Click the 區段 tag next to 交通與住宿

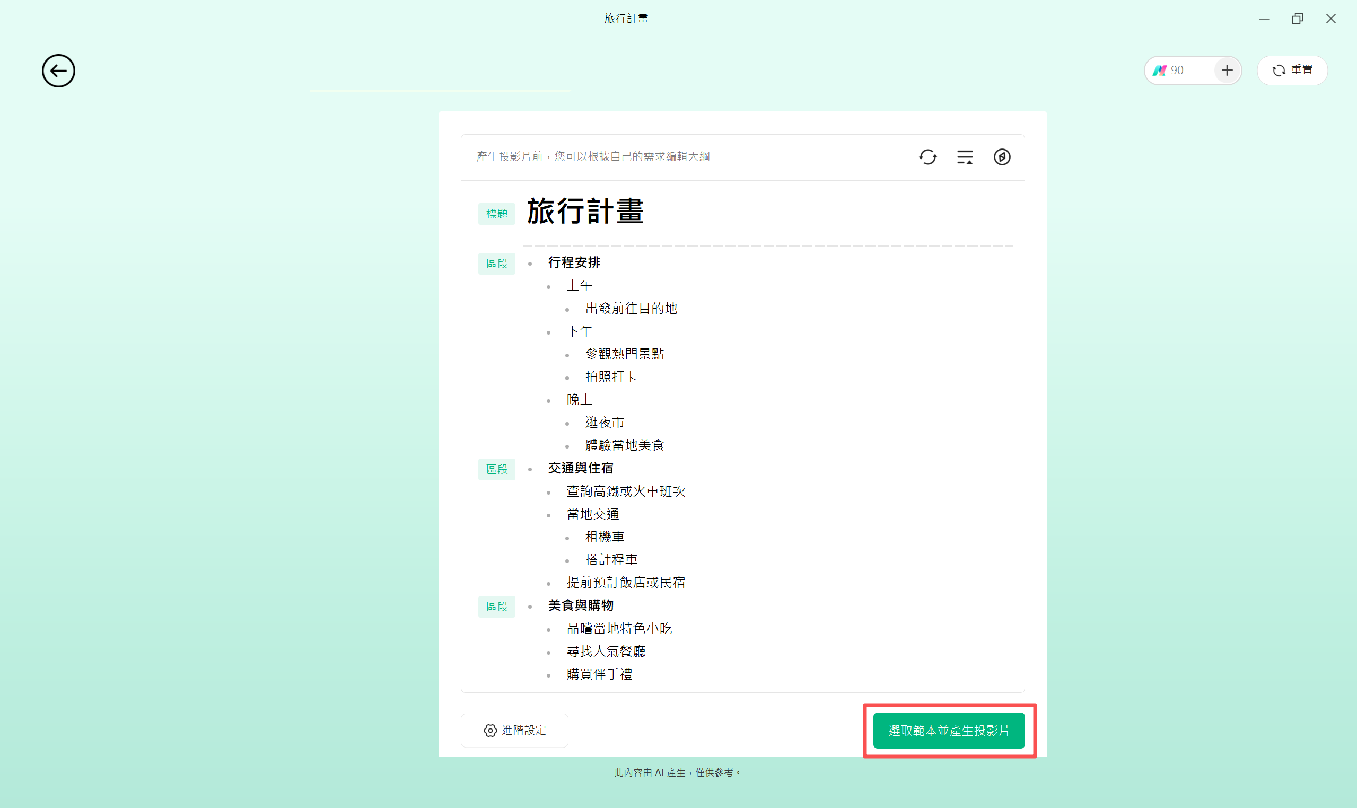(x=496, y=469)
